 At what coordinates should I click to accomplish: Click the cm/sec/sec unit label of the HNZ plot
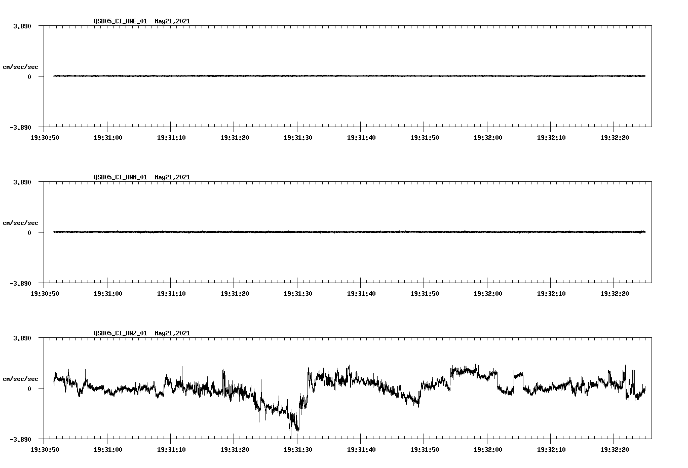click(x=20, y=378)
